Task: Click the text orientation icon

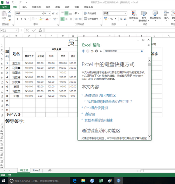Action: (76, 13)
